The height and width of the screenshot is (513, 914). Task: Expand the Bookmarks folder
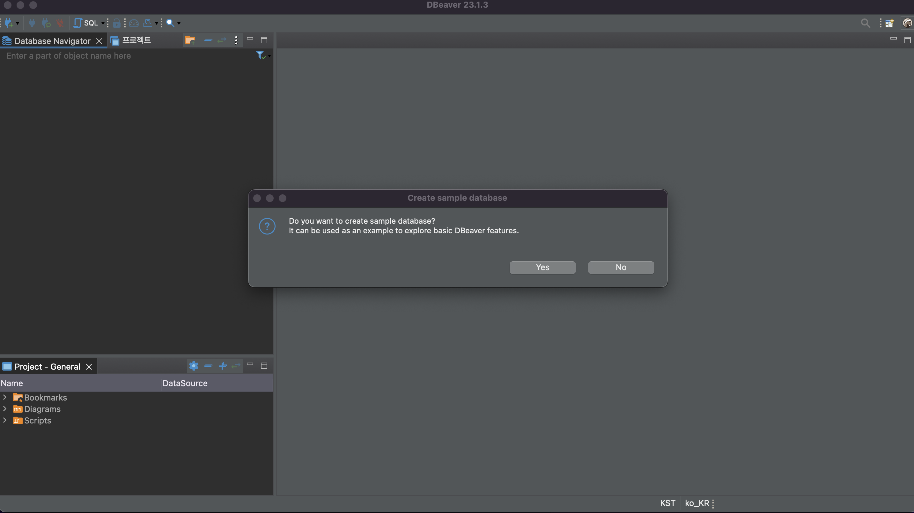tap(4, 397)
